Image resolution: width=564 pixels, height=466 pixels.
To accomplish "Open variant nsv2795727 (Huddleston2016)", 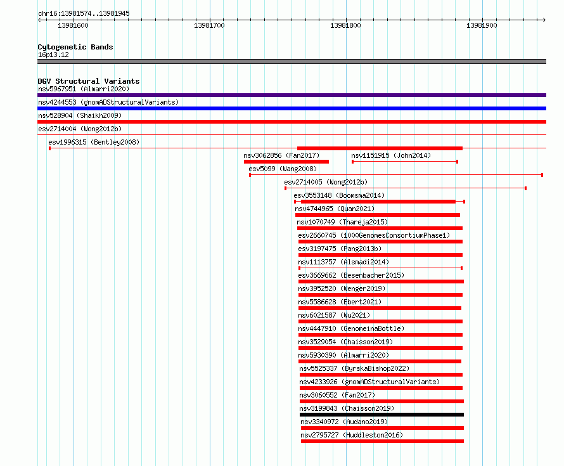I will [x=352, y=435].
